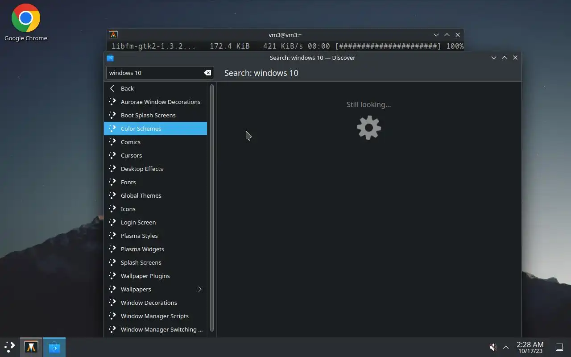Select Icons in the sidebar
Viewport: 571px width, 357px height.
(155, 209)
